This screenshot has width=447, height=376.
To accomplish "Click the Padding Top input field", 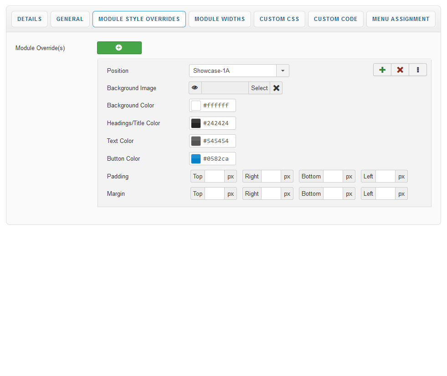I will pyautogui.click(x=215, y=176).
